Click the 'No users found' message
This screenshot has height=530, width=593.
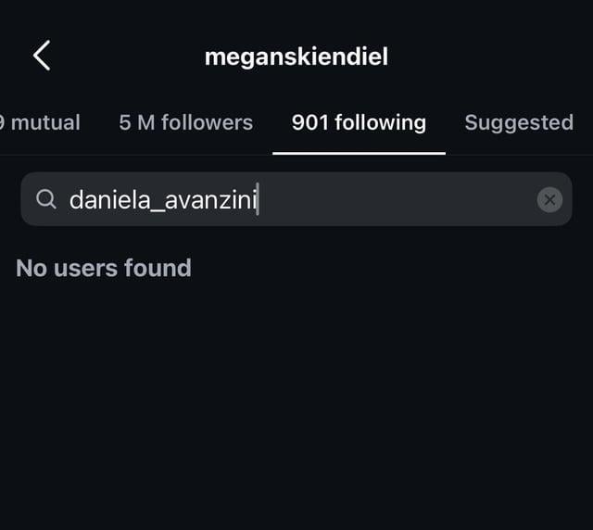point(104,269)
